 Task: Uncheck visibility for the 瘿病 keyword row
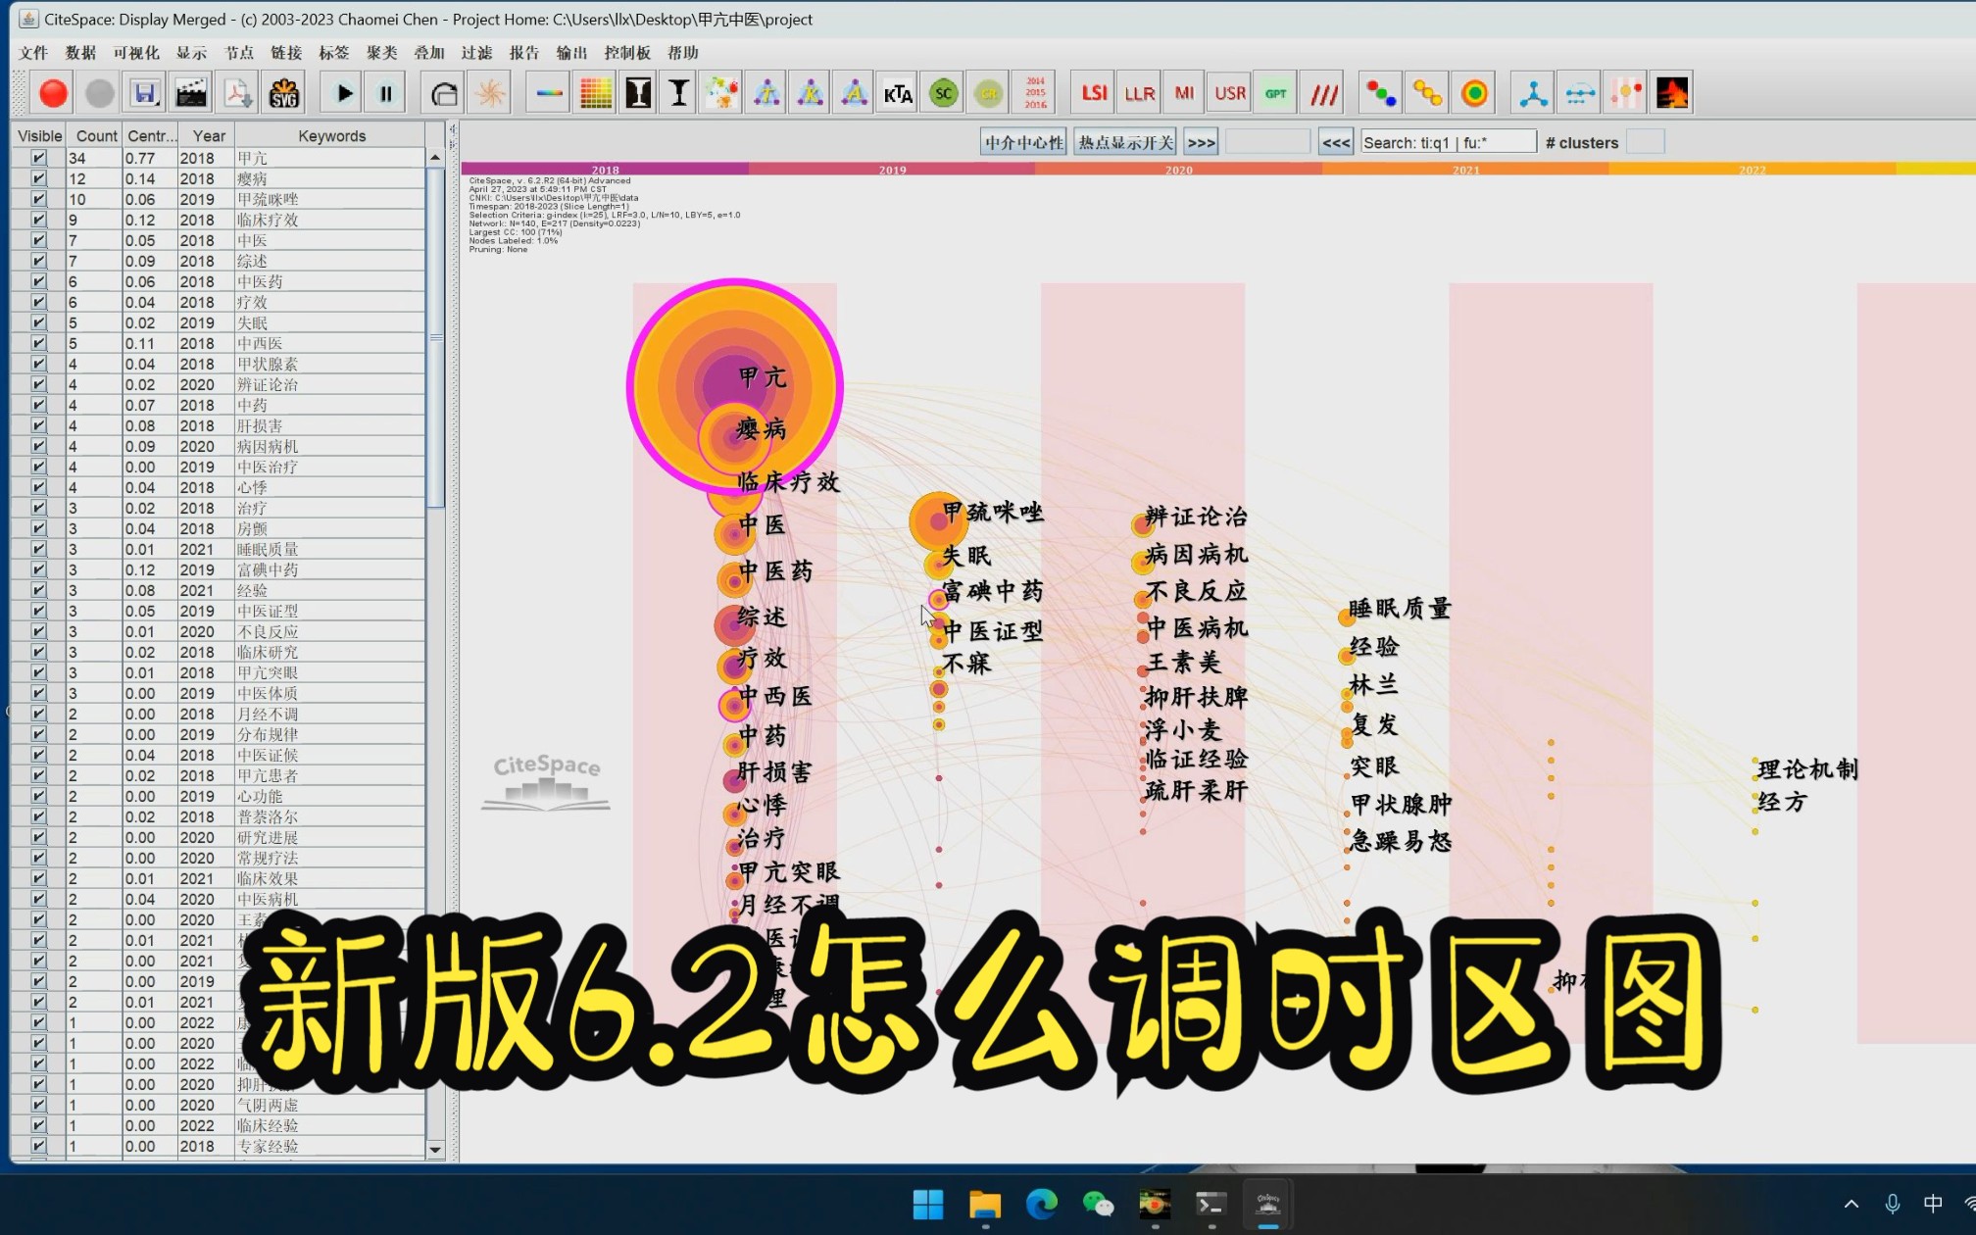(x=37, y=178)
